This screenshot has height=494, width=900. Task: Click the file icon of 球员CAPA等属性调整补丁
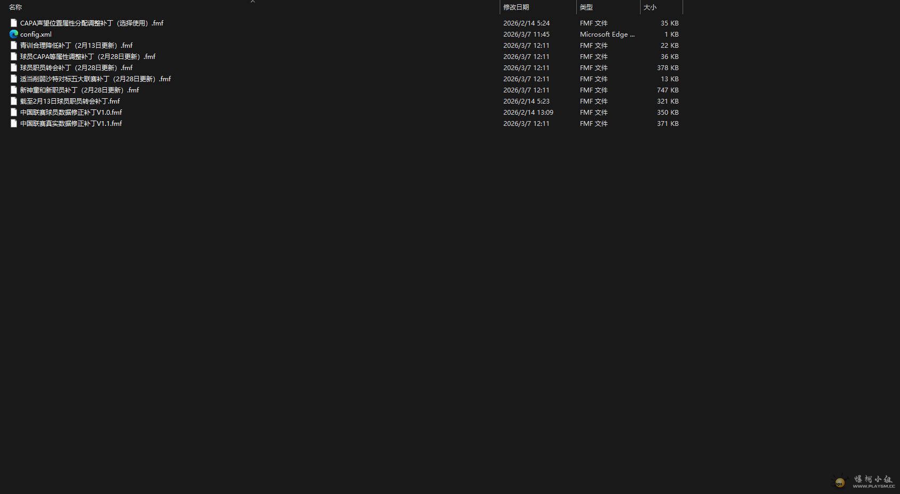[14, 56]
